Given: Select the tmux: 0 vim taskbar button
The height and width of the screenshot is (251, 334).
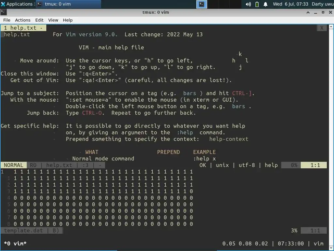Looking at the screenshot, I should coord(68,4).
